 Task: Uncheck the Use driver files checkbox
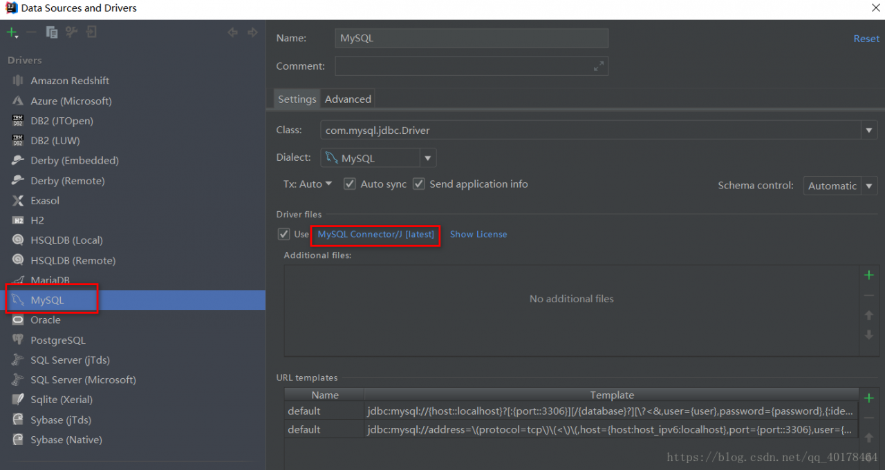[x=283, y=234]
